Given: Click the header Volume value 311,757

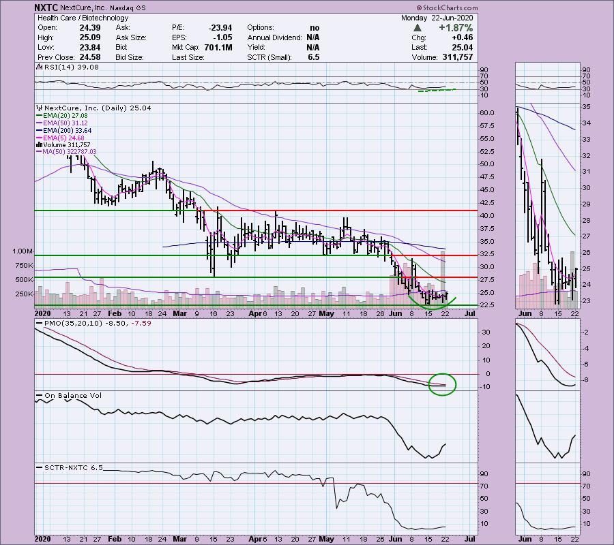Looking at the screenshot, I should [x=458, y=57].
